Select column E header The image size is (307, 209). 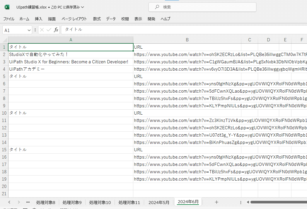click(285, 40)
